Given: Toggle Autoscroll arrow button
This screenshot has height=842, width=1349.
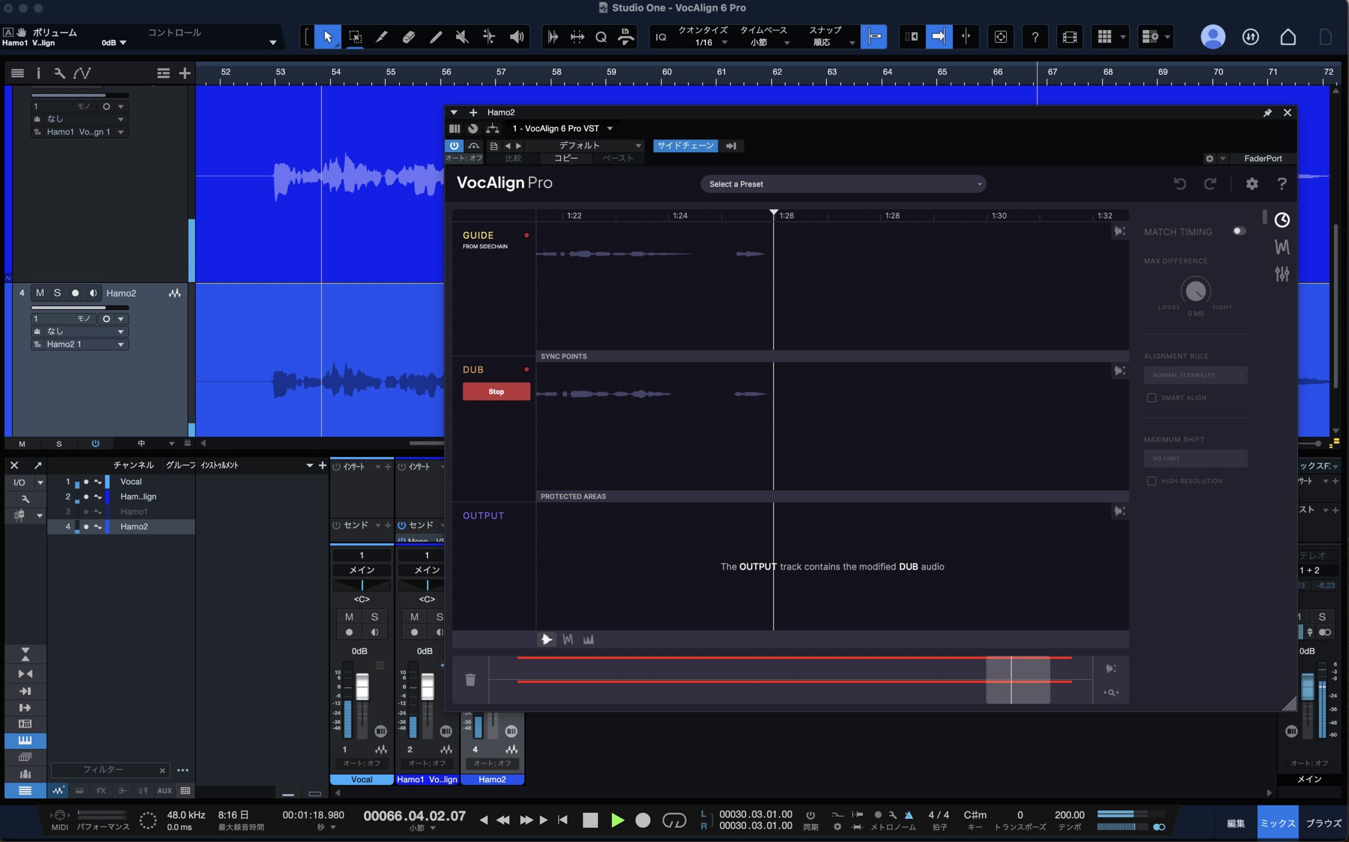Looking at the screenshot, I should click(939, 37).
